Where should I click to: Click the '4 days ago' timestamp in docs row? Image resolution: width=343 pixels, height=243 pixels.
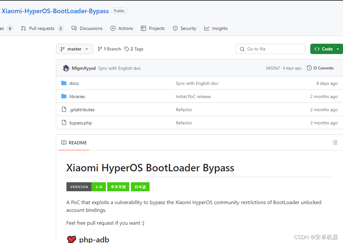pos(327,83)
